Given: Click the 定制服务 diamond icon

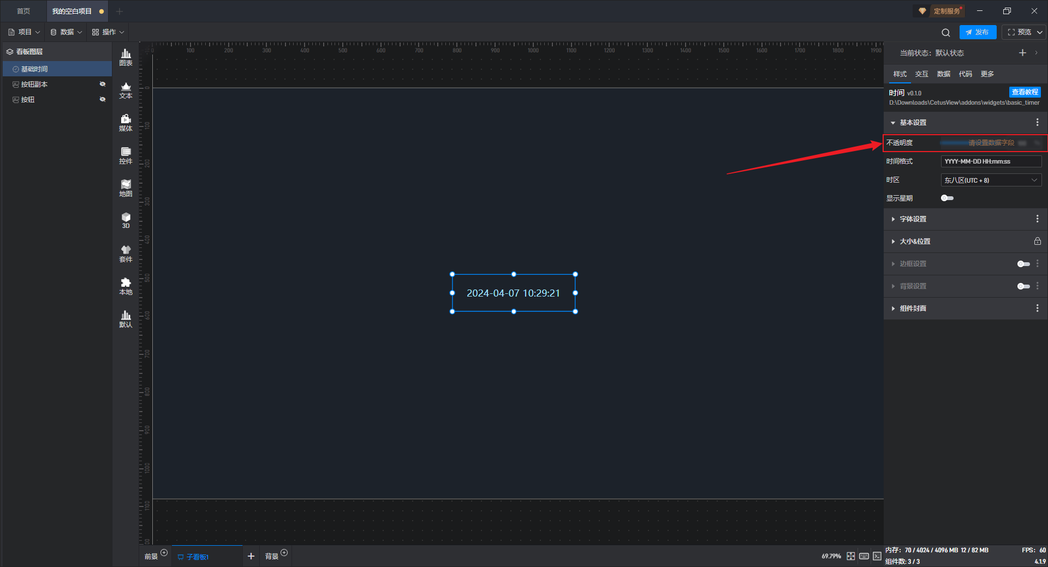Looking at the screenshot, I should pyautogui.click(x=922, y=11).
